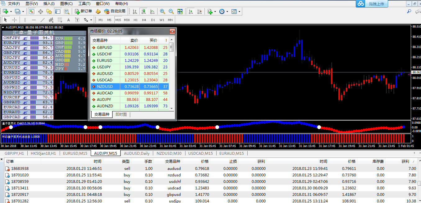421x203 pixels.
Task: Click the crosshair Data Window icon
Action: (40, 11)
